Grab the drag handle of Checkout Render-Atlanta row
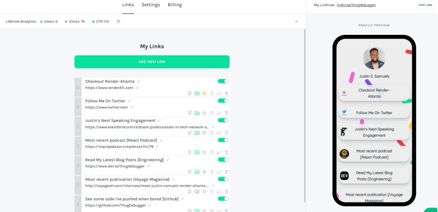The width and height of the screenshot is (438, 212). pos(78,87)
